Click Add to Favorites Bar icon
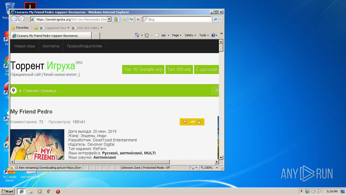Viewport: 346px width, 195px height. click(x=35, y=28)
